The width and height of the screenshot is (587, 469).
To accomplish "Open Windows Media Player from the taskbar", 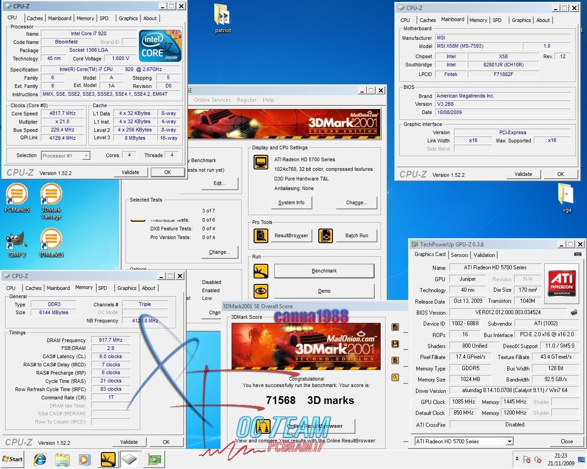I will point(85,459).
